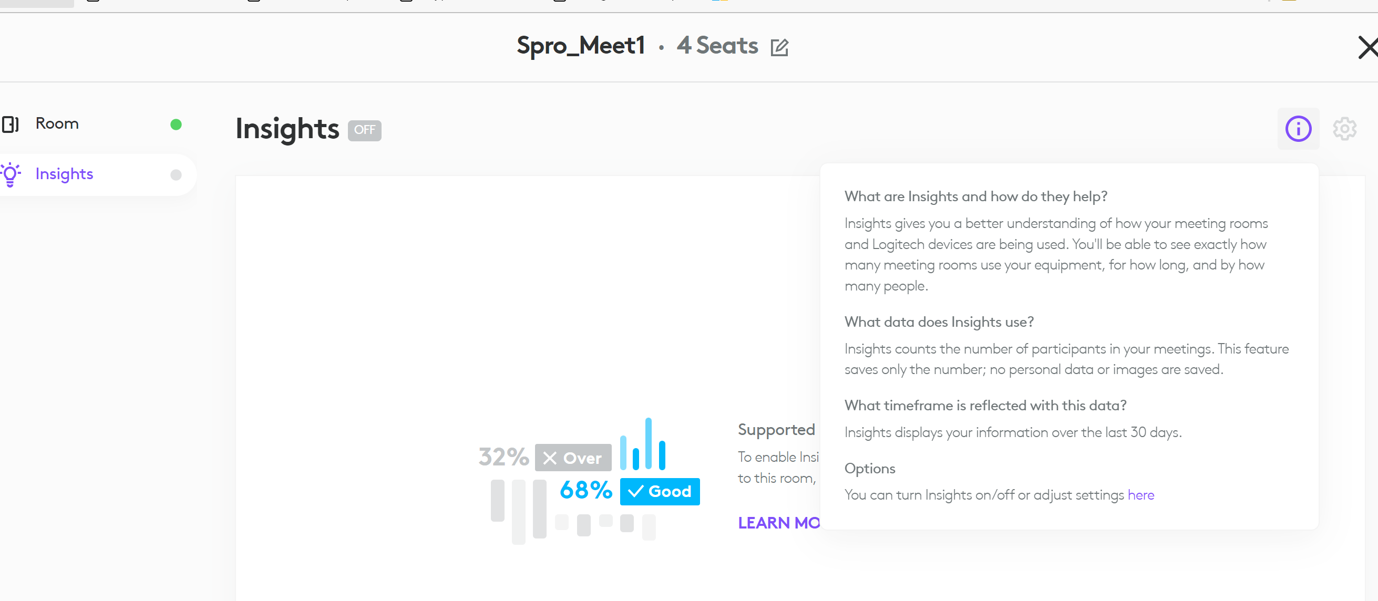Click the 4 Seats label

coord(717,46)
